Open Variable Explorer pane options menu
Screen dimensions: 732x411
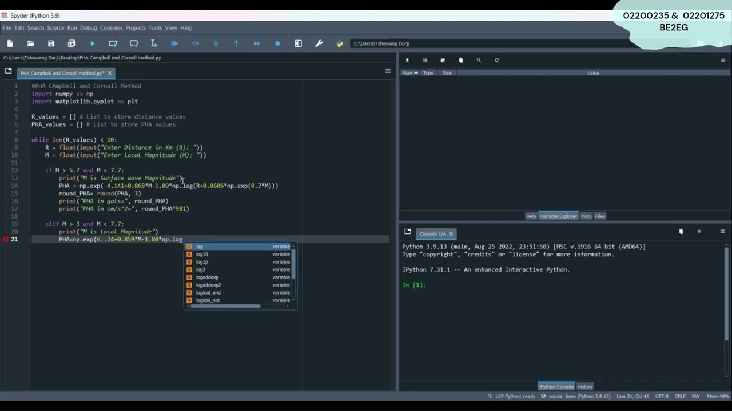pos(723,60)
